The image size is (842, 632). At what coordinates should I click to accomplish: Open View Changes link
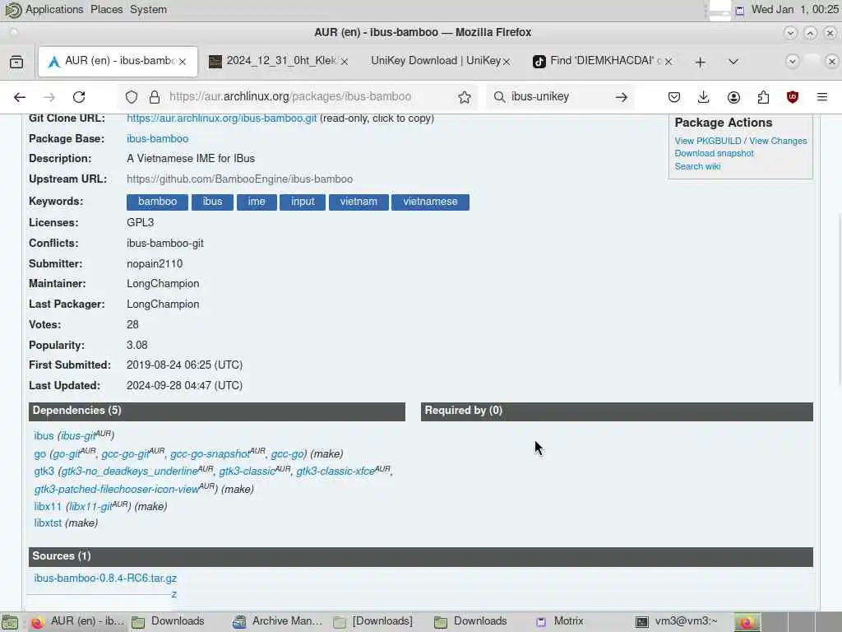tap(778, 141)
